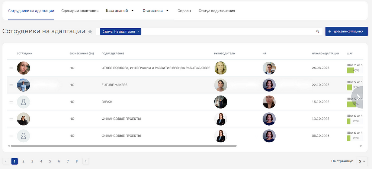Open row menu for Future Makers employee
The width and height of the screenshot is (372, 169).
click(11, 85)
